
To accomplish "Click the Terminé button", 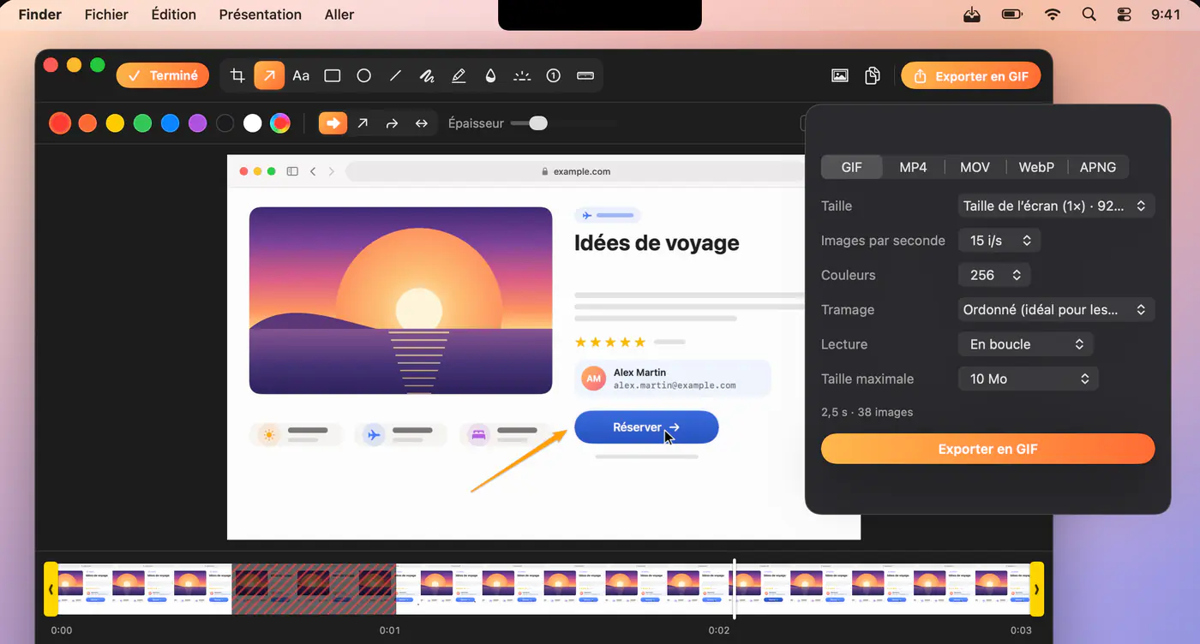I will (163, 75).
